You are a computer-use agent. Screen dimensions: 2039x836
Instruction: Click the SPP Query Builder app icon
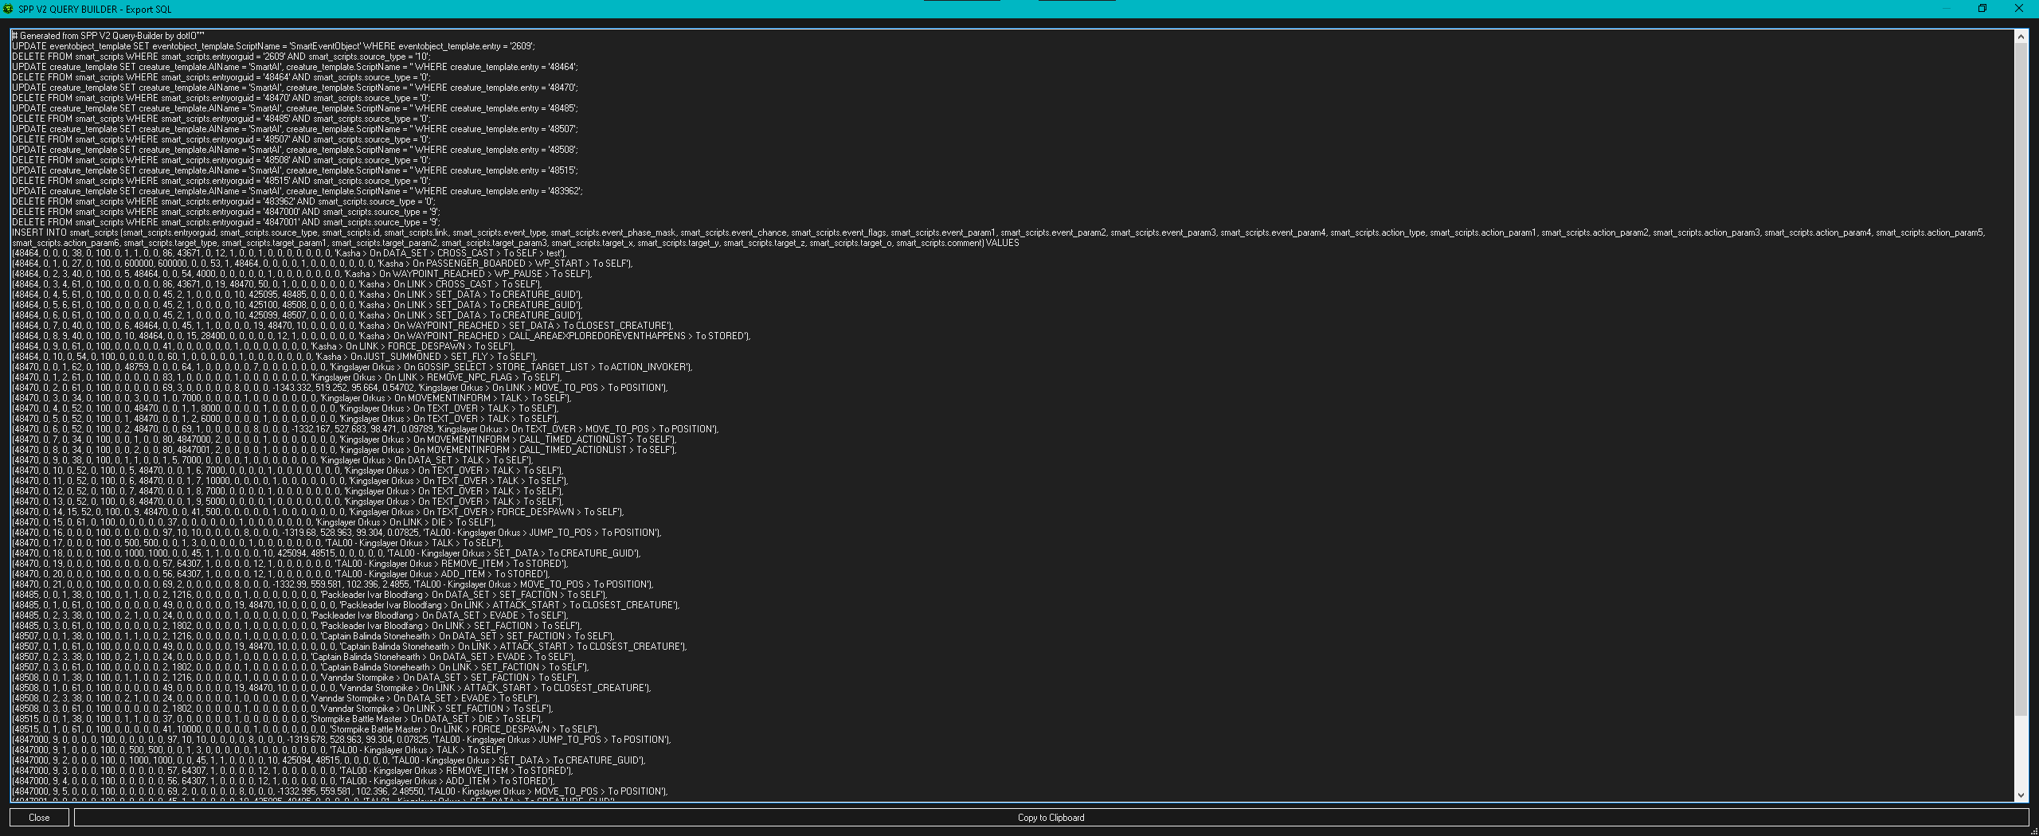[x=9, y=9]
